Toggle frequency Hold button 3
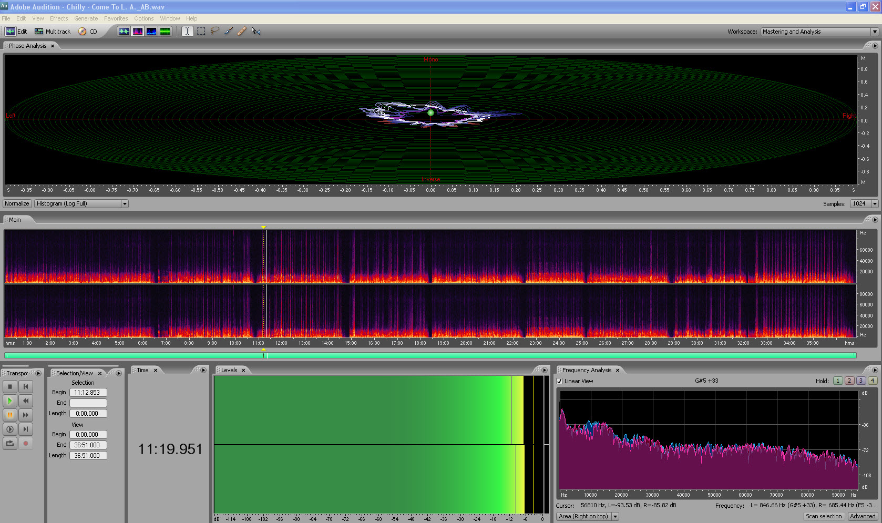The image size is (882, 523). tap(861, 381)
